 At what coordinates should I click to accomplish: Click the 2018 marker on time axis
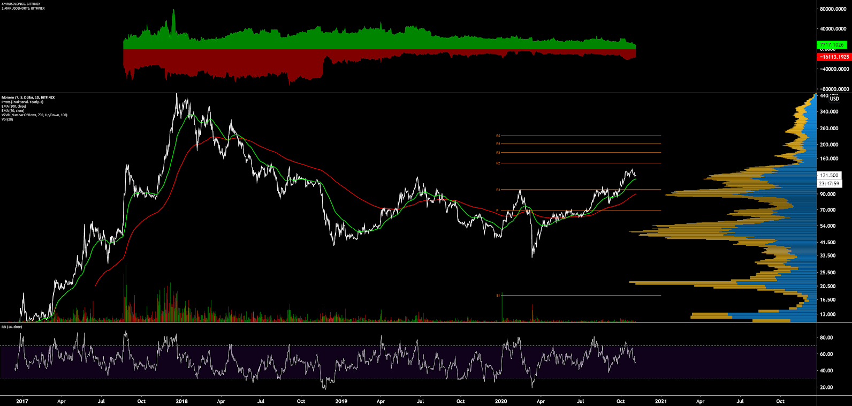pyautogui.click(x=181, y=401)
